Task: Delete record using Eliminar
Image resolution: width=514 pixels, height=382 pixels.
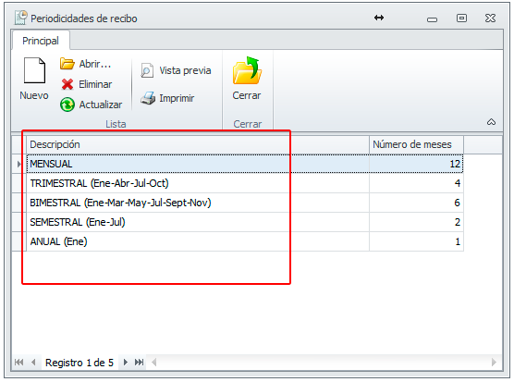Action: 86,84
